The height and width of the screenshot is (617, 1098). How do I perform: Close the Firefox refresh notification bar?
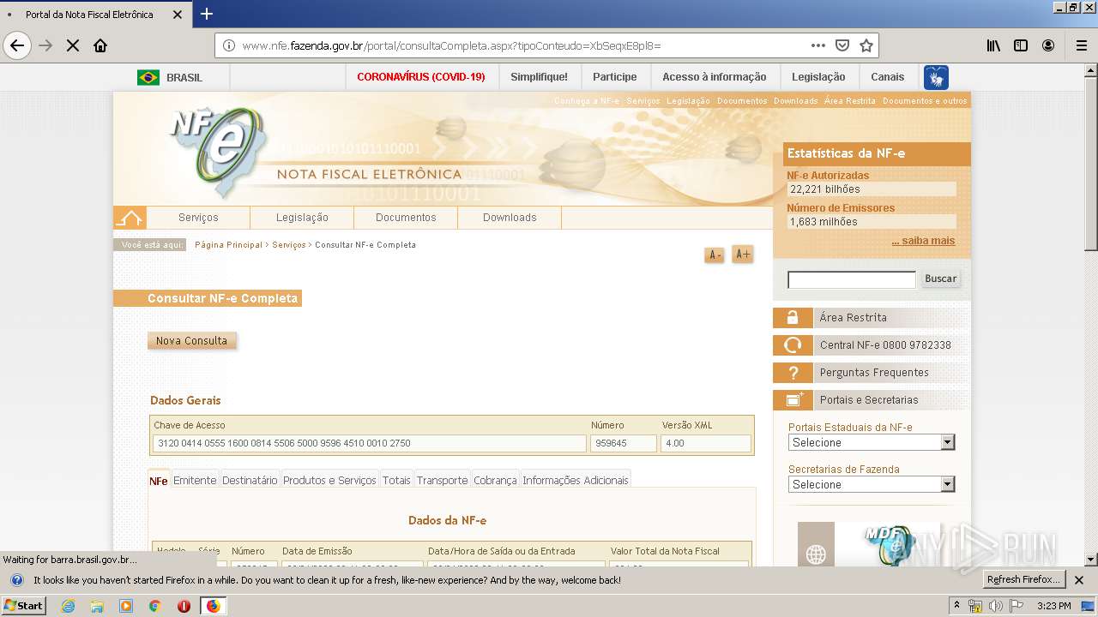point(1079,580)
